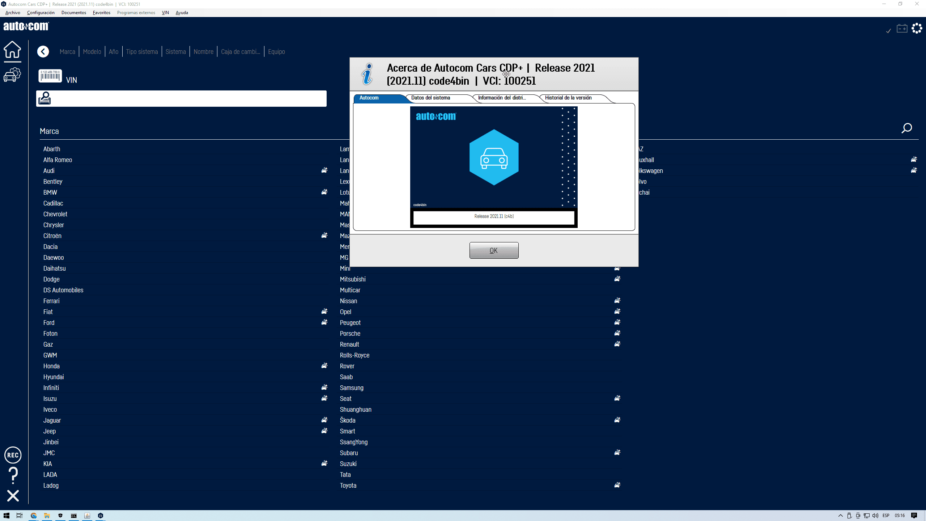Click the back arrow circle button
The image size is (926, 521).
pos(43,52)
